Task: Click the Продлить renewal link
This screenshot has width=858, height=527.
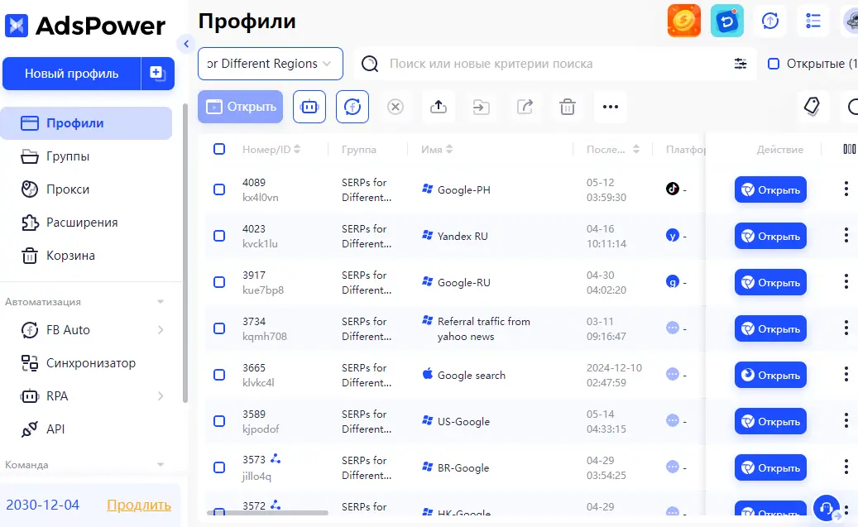Action: coord(139,505)
